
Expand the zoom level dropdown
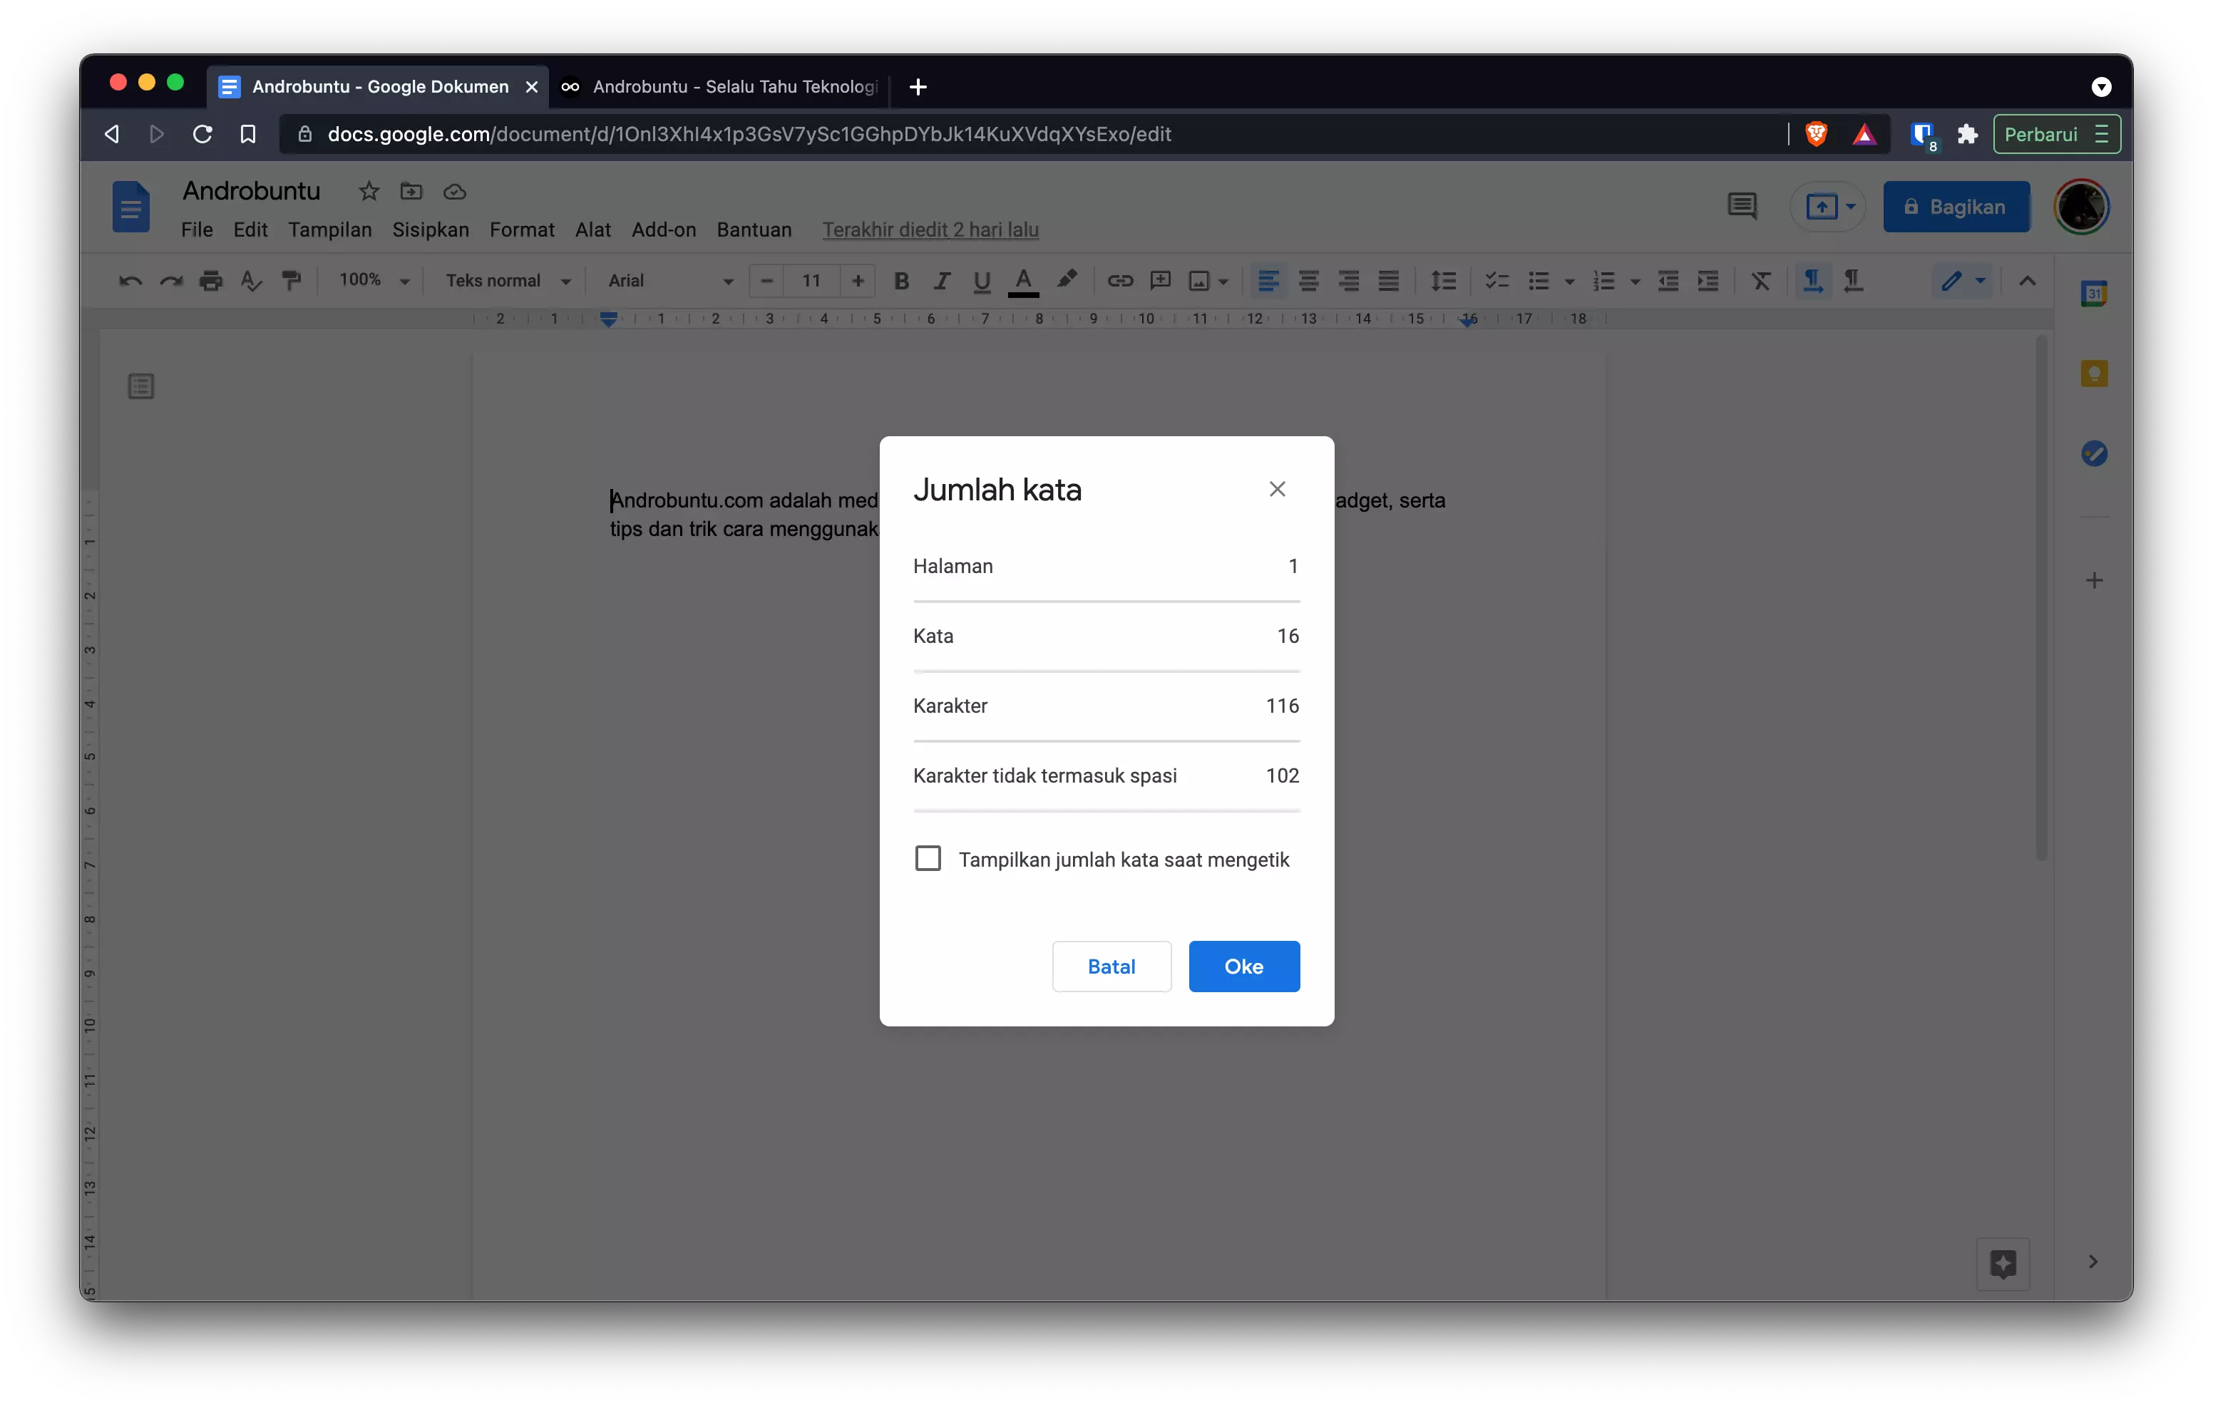click(x=371, y=282)
